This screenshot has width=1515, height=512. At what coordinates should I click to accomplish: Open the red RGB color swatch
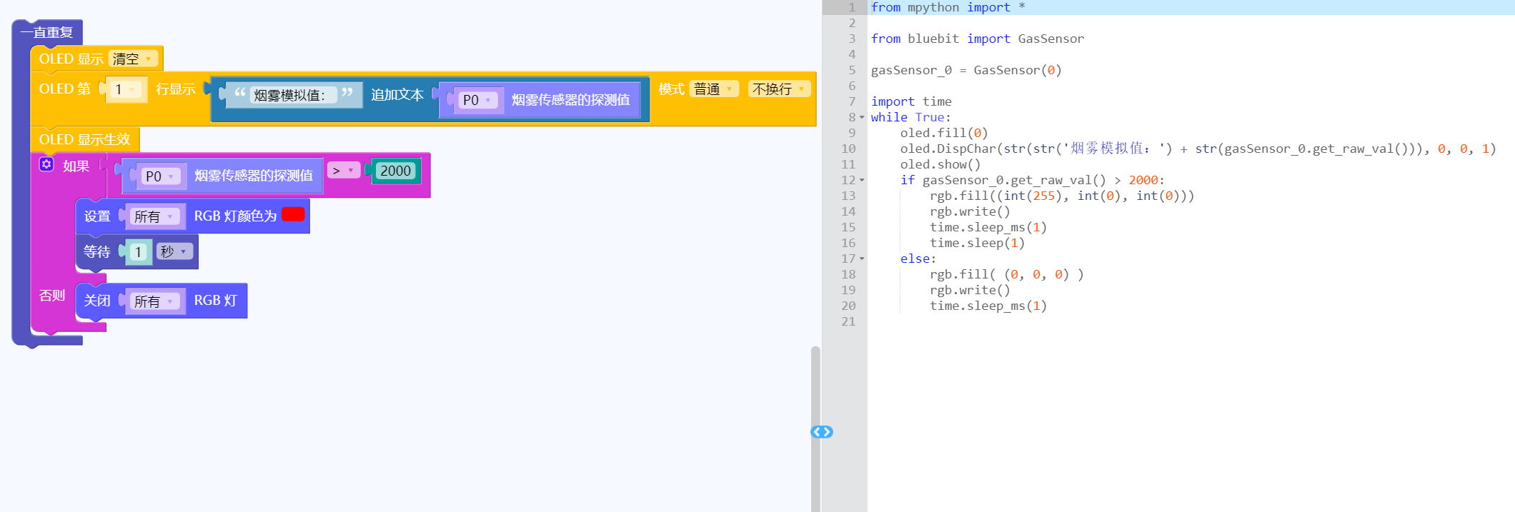(293, 214)
